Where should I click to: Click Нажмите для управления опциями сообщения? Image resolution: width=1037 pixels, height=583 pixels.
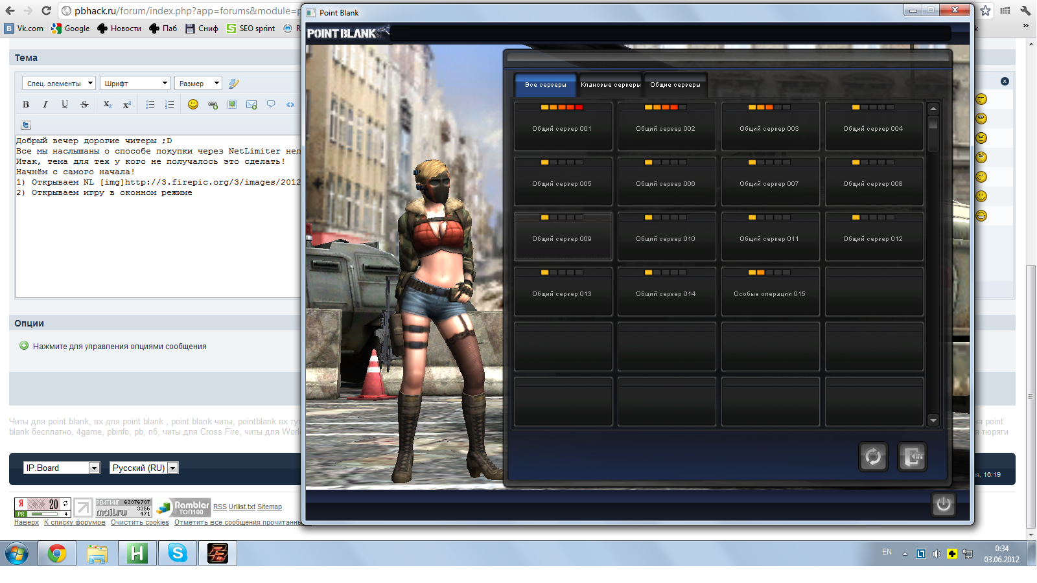pyautogui.click(x=120, y=347)
